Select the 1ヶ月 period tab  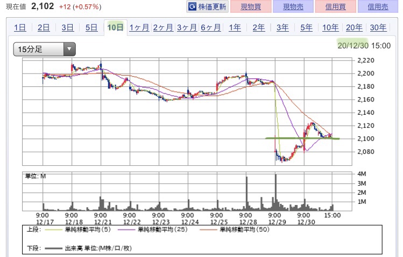click(x=139, y=27)
